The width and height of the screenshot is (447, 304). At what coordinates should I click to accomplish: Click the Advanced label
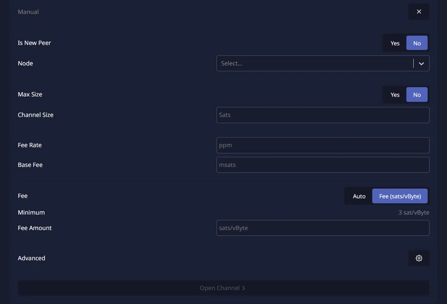pos(31,258)
